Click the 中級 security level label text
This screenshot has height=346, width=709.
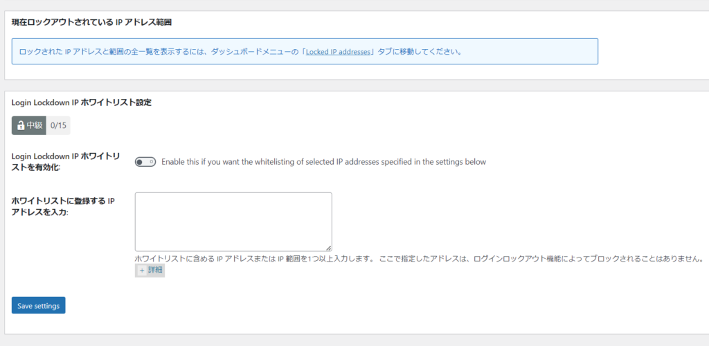coord(34,125)
